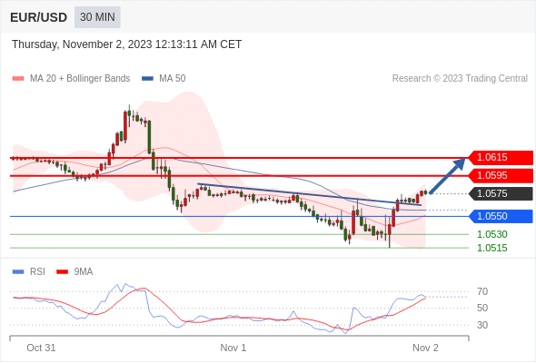Click the Thursday November 2 timestamp text
536x363 pixels.
pyautogui.click(x=127, y=44)
